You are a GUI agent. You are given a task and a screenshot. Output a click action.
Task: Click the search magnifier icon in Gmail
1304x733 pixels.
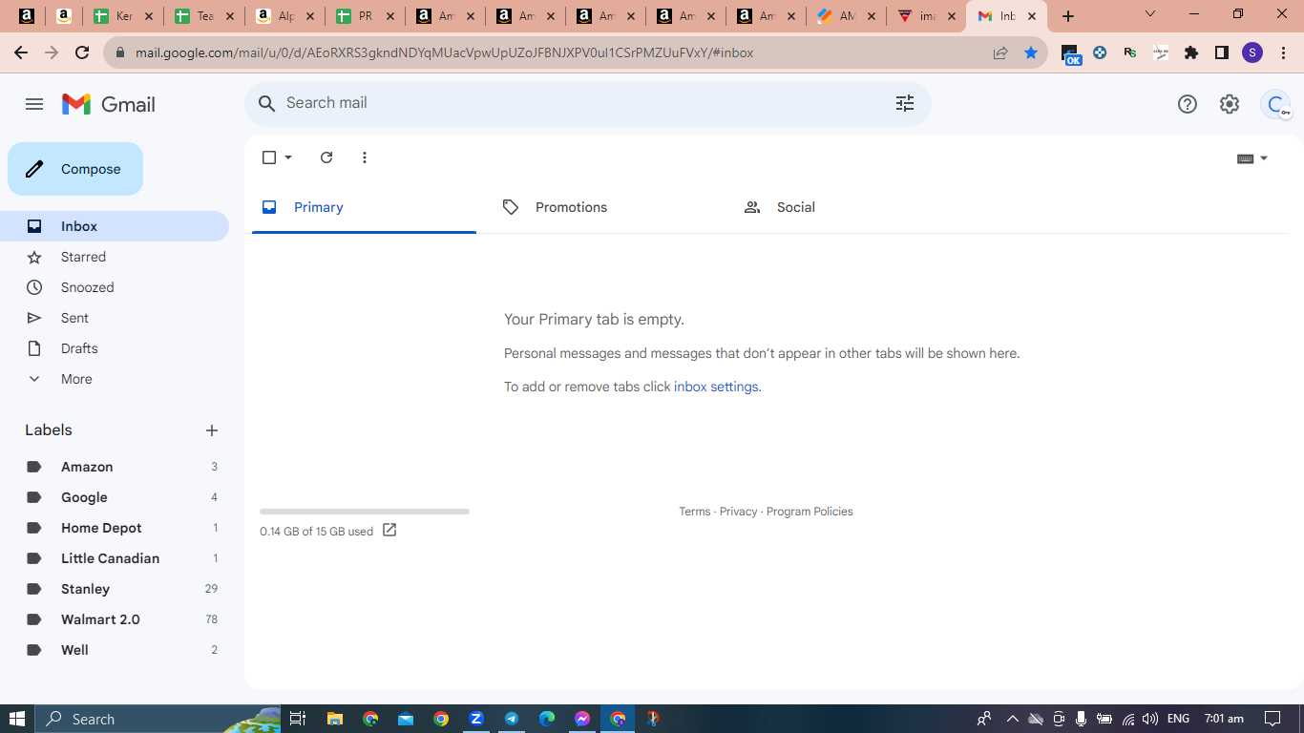tap(267, 103)
